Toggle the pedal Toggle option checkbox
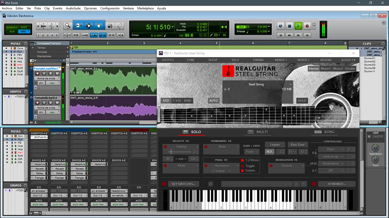This screenshot has height=218, width=389. (x=242, y=166)
